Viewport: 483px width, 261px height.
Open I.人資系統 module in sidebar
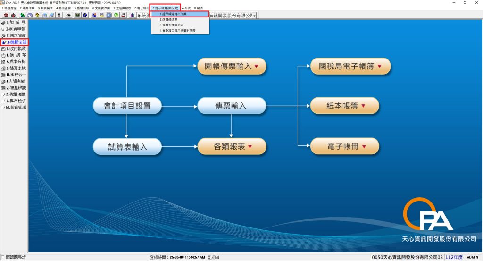point(14,81)
